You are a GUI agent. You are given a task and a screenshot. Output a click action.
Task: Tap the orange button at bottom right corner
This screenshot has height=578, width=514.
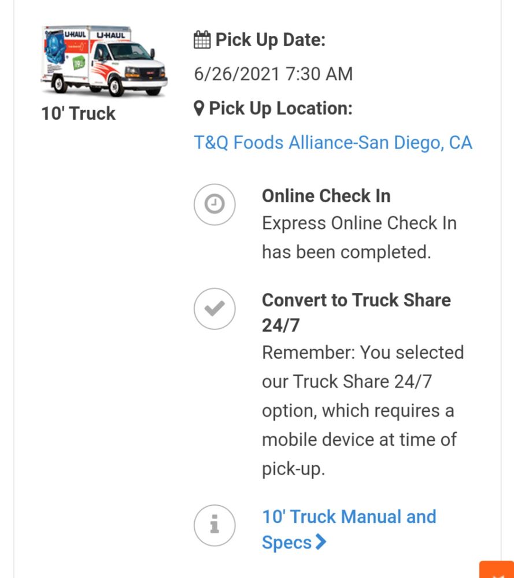[497, 570]
